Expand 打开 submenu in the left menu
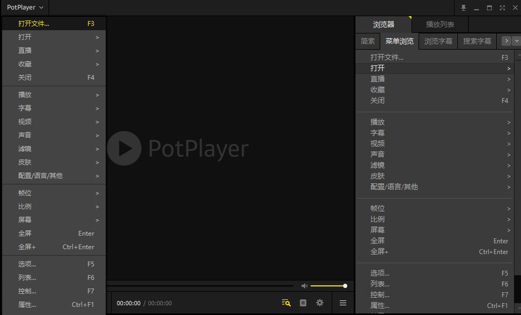This screenshot has width=521, height=315. tap(54, 37)
